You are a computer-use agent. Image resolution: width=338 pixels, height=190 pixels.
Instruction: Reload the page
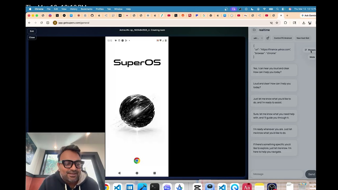click(41, 23)
